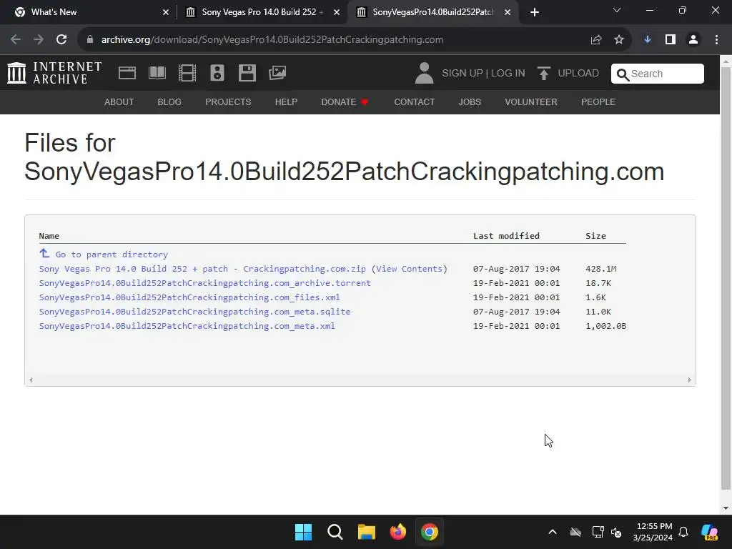
Task: Open the VOLUNTEER menu item
Action: pos(531,102)
